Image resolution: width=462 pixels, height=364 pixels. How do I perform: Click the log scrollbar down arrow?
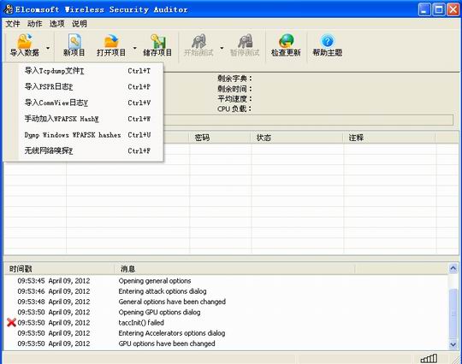click(x=453, y=343)
